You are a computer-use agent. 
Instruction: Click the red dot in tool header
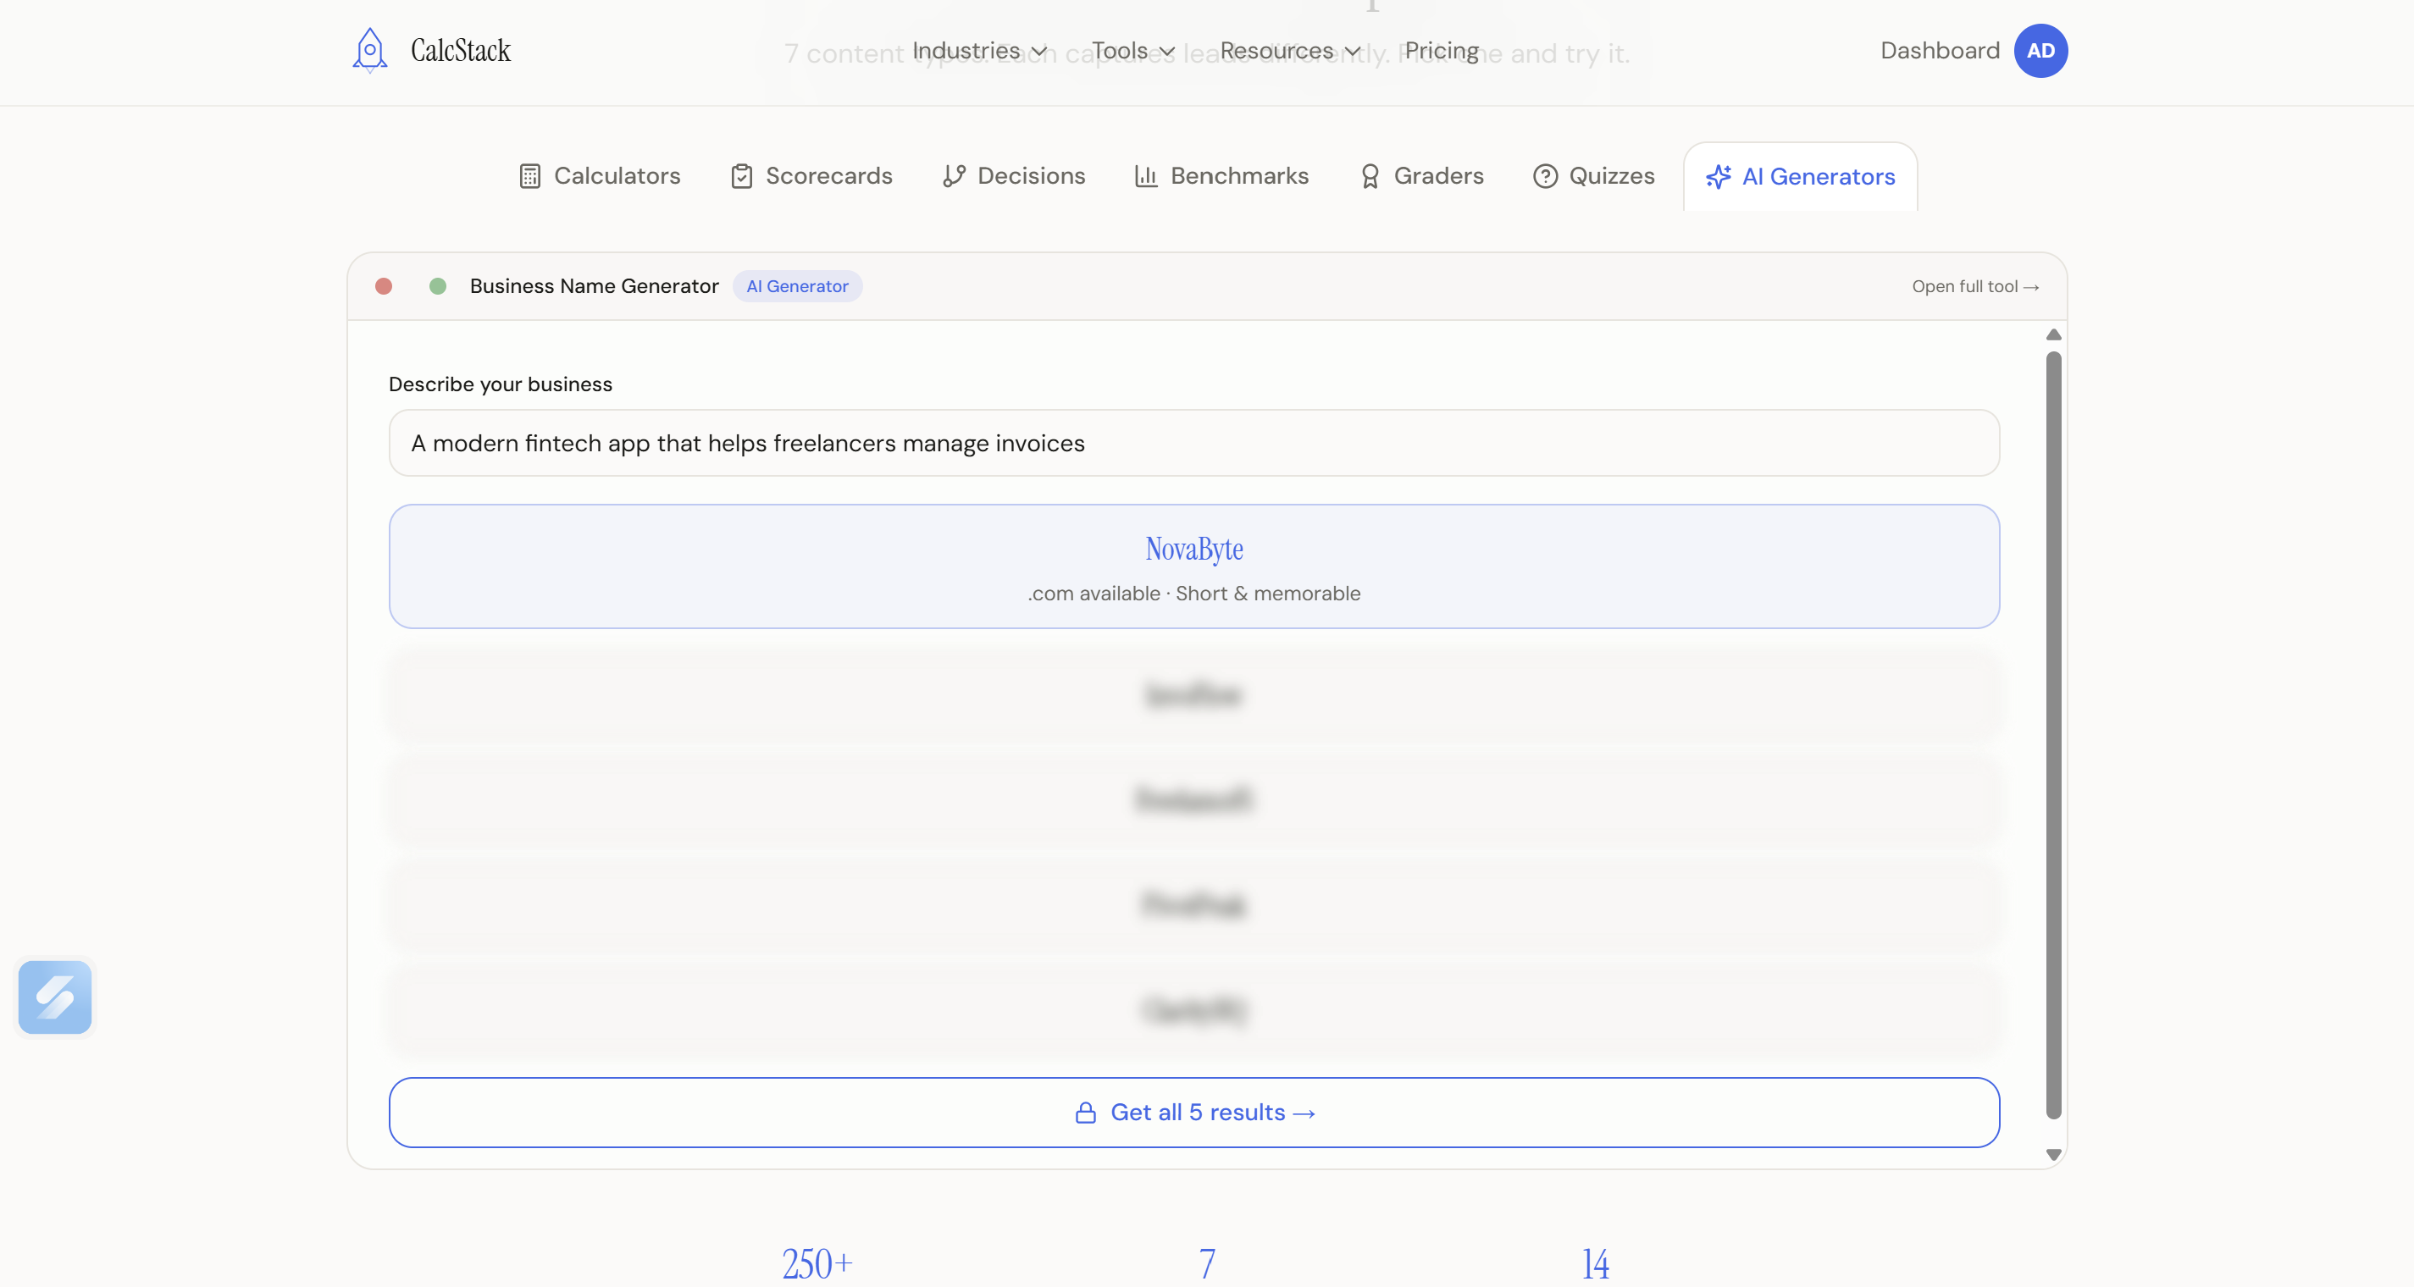click(x=384, y=285)
